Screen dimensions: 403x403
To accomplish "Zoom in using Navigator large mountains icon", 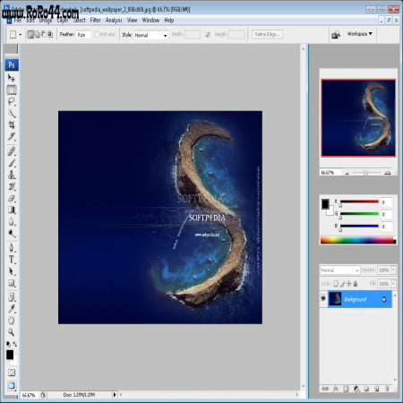I will [388, 173].
